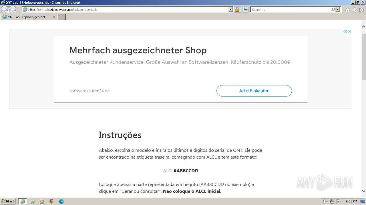Image resolution: width=366 pixels, height=205 pixels.
Task: Open Favorites star icon
Action: (x=354, y=10)
